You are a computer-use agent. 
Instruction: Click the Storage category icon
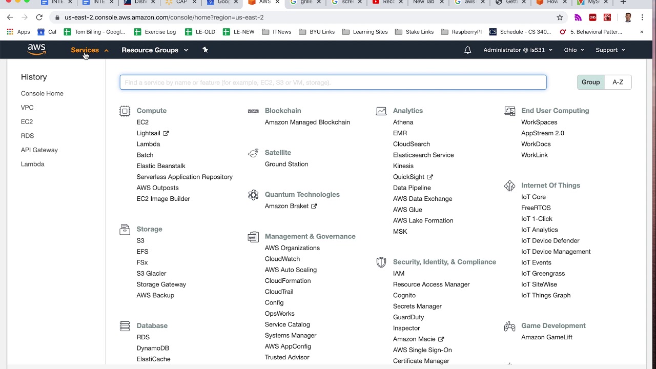click(x=125, y=230)
